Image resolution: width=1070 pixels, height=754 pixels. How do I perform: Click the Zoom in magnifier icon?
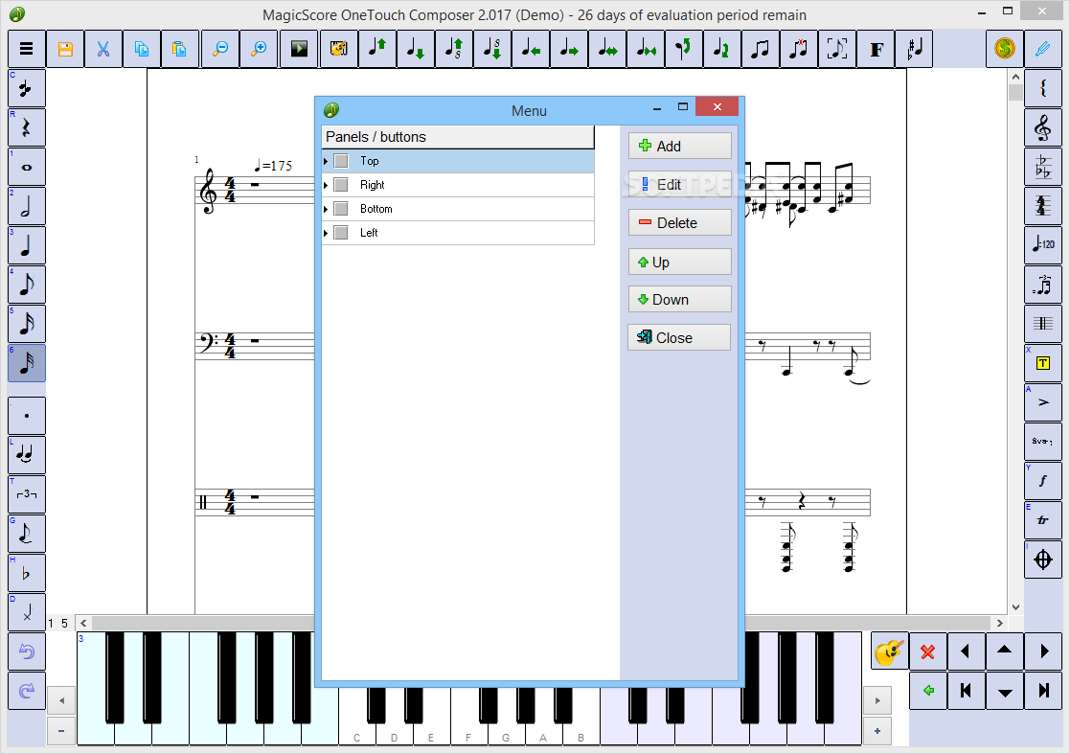pos(259,49)
